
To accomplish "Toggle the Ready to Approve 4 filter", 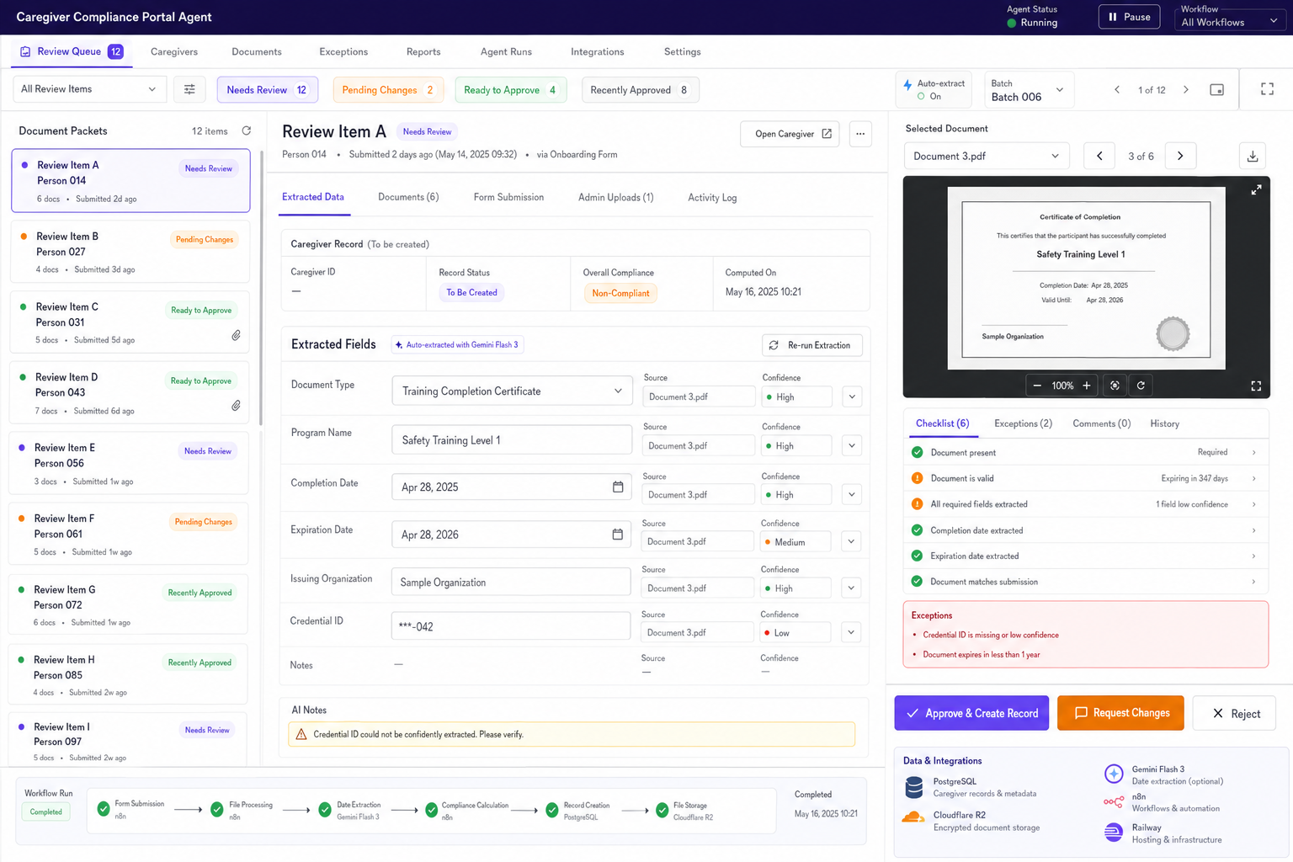I will point(510,89).
